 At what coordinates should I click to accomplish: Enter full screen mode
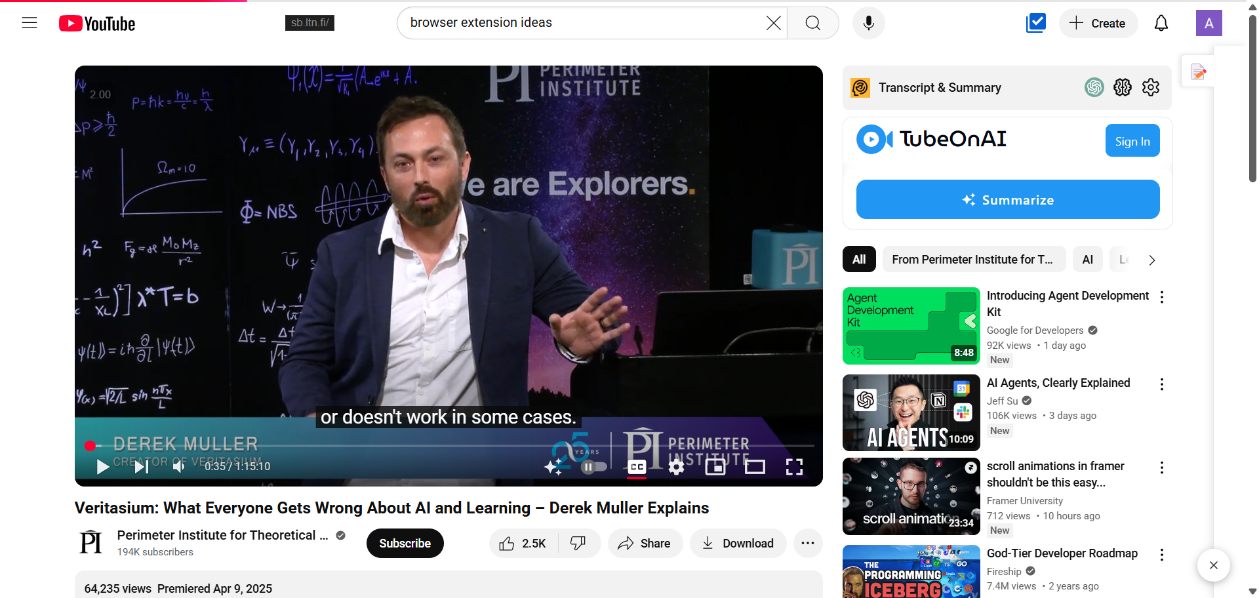coord(794,466)
